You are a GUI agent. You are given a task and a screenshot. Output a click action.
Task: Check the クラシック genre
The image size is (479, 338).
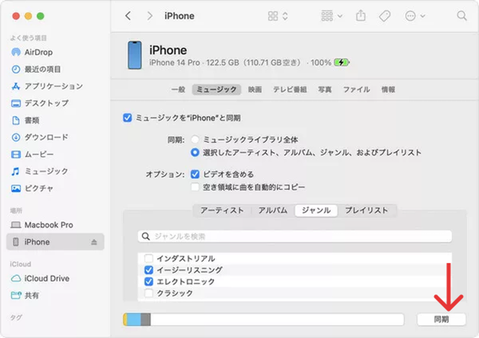click(149, 293)
